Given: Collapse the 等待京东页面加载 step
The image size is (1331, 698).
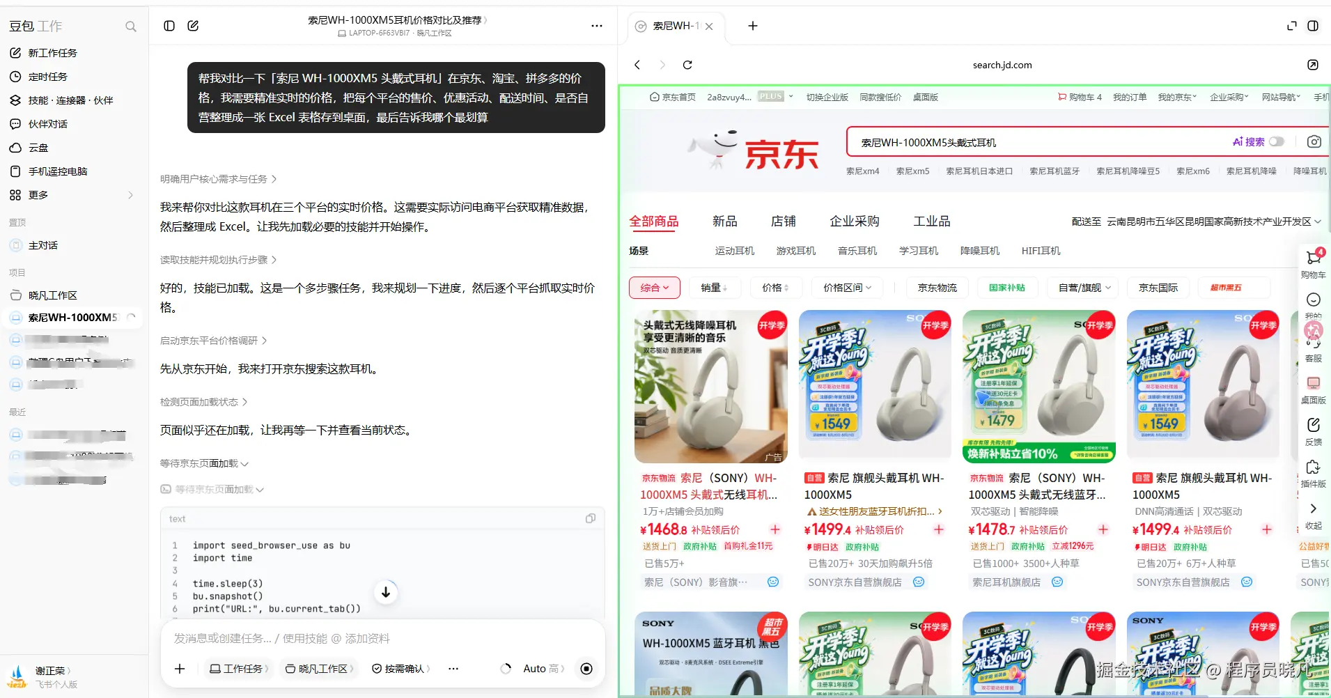Looking at the screenshot, I should (204, 463).
